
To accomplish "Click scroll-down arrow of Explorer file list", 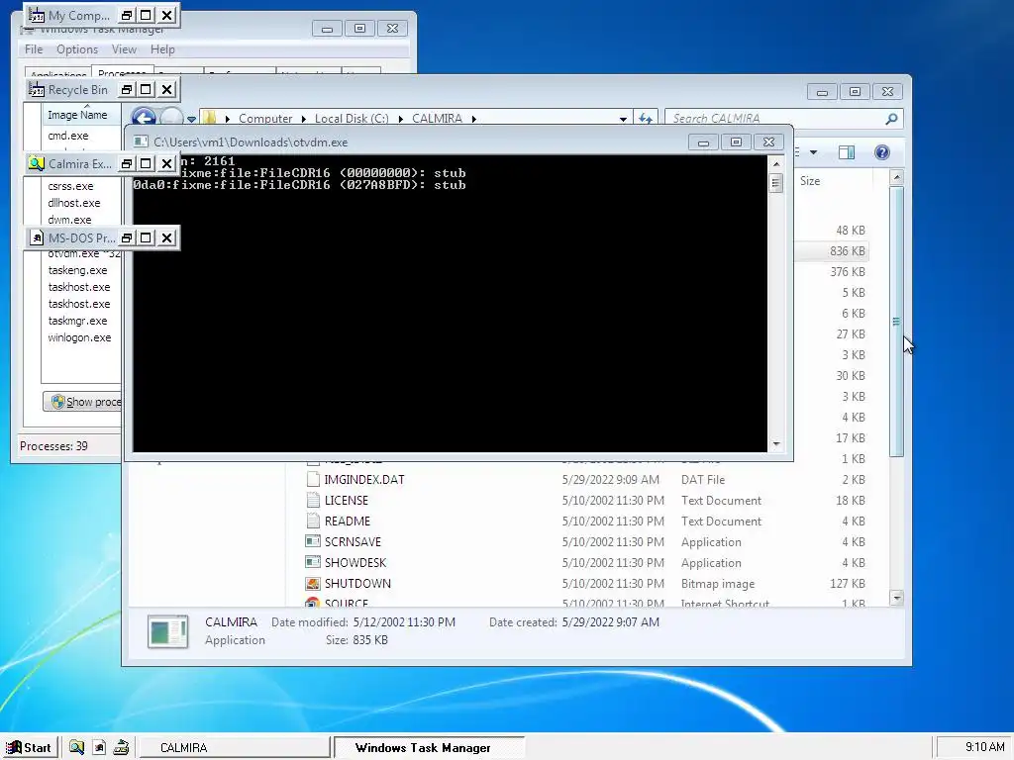I will click(x=896, y=598).
